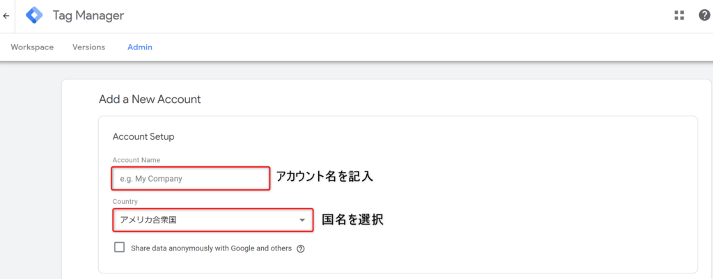Click the Country field label
Screen dimensions: 713x279
click(x=125, y=201)
